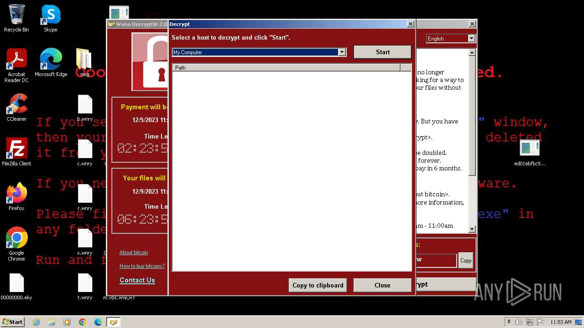Open the CCleaner desktop shortcut
The image size is (584, 328).
16,108
